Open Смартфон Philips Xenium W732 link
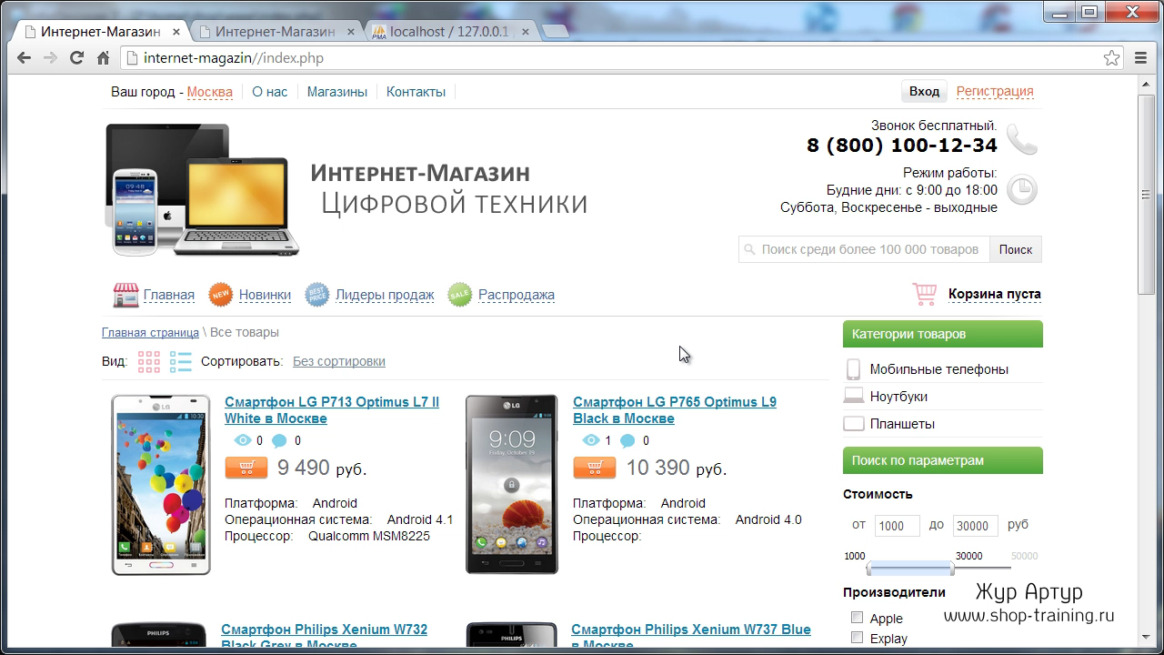The width and height of the screenshot is (1164, 655). (324, 637)
